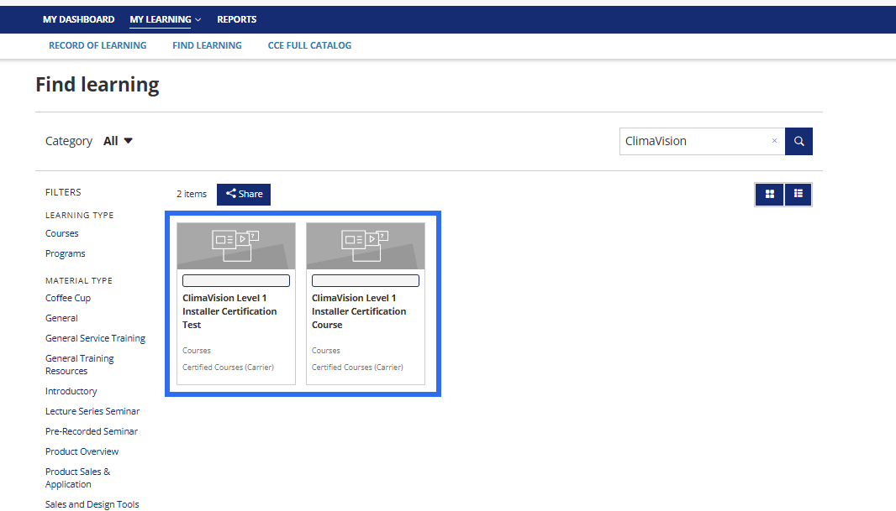896x511 pixels.
Task: Filter by Pre-Recorded Seminar
Action: pos(92,431)
